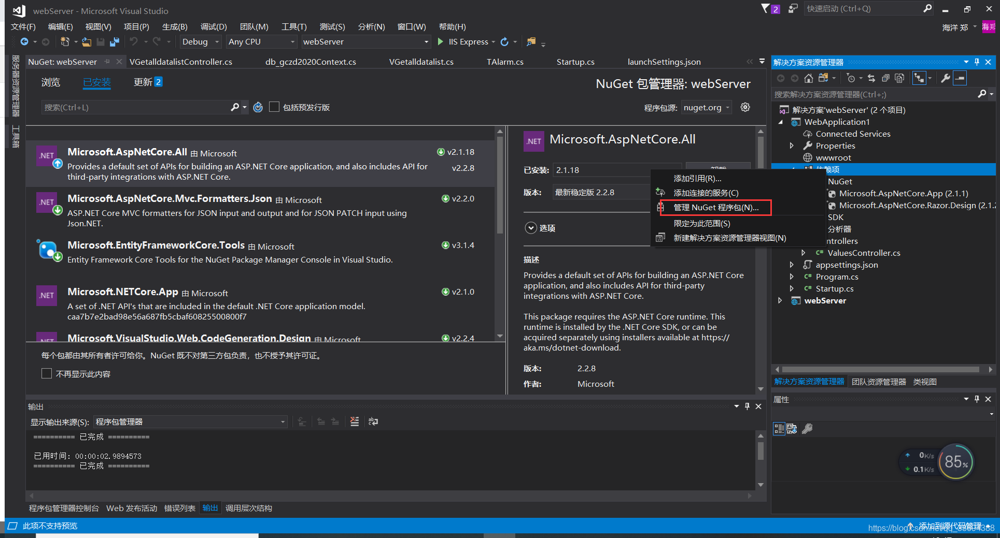The image size is (1000, 538).
Task: Click the Property Pages wrench in Properties panel
Action: pyautogui.click(x=807, y=429)
